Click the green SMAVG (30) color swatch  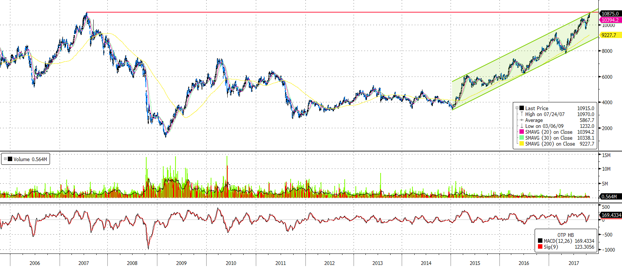[522, 137]
